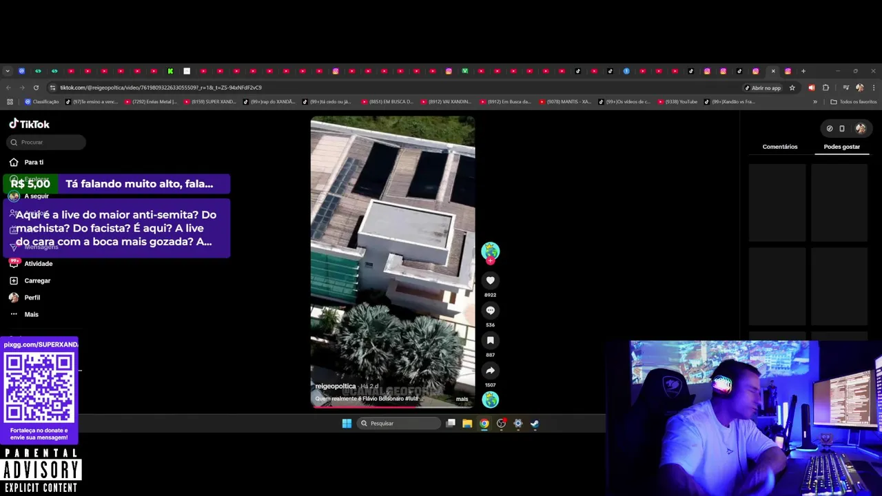Click the site info icon beside URL
Viewport: 882px width, 496px height.
(52, 87)
